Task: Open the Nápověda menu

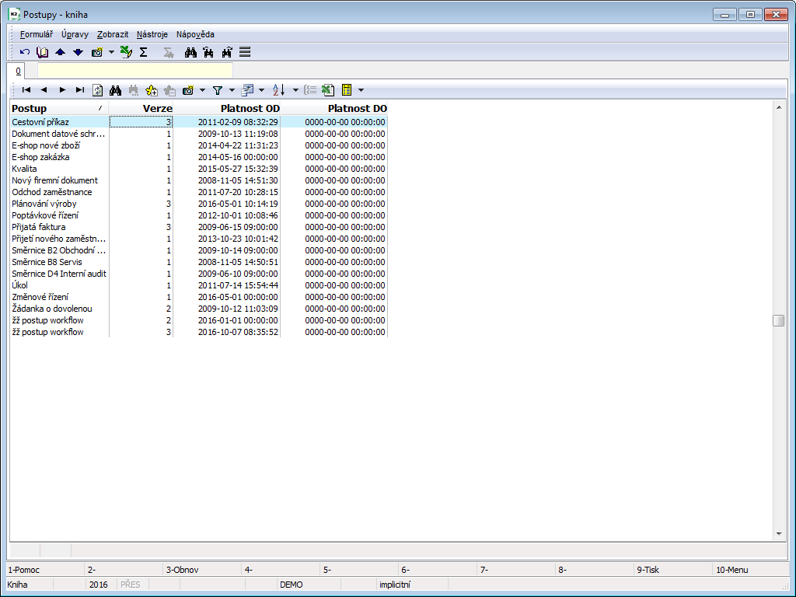Action: pos(195,34)
